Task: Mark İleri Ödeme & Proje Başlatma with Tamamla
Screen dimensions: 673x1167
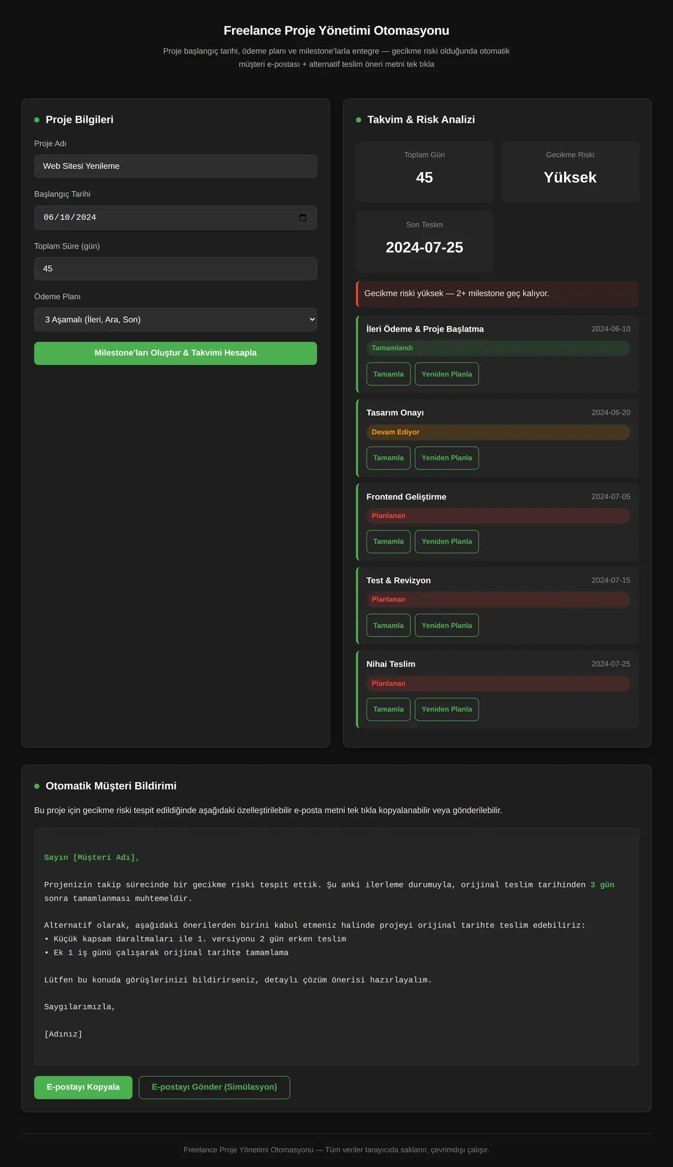Action: [x=388, y=374]
